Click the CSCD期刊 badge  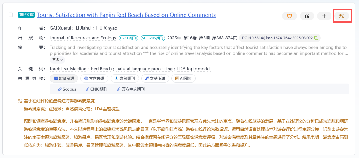[128, 38]
